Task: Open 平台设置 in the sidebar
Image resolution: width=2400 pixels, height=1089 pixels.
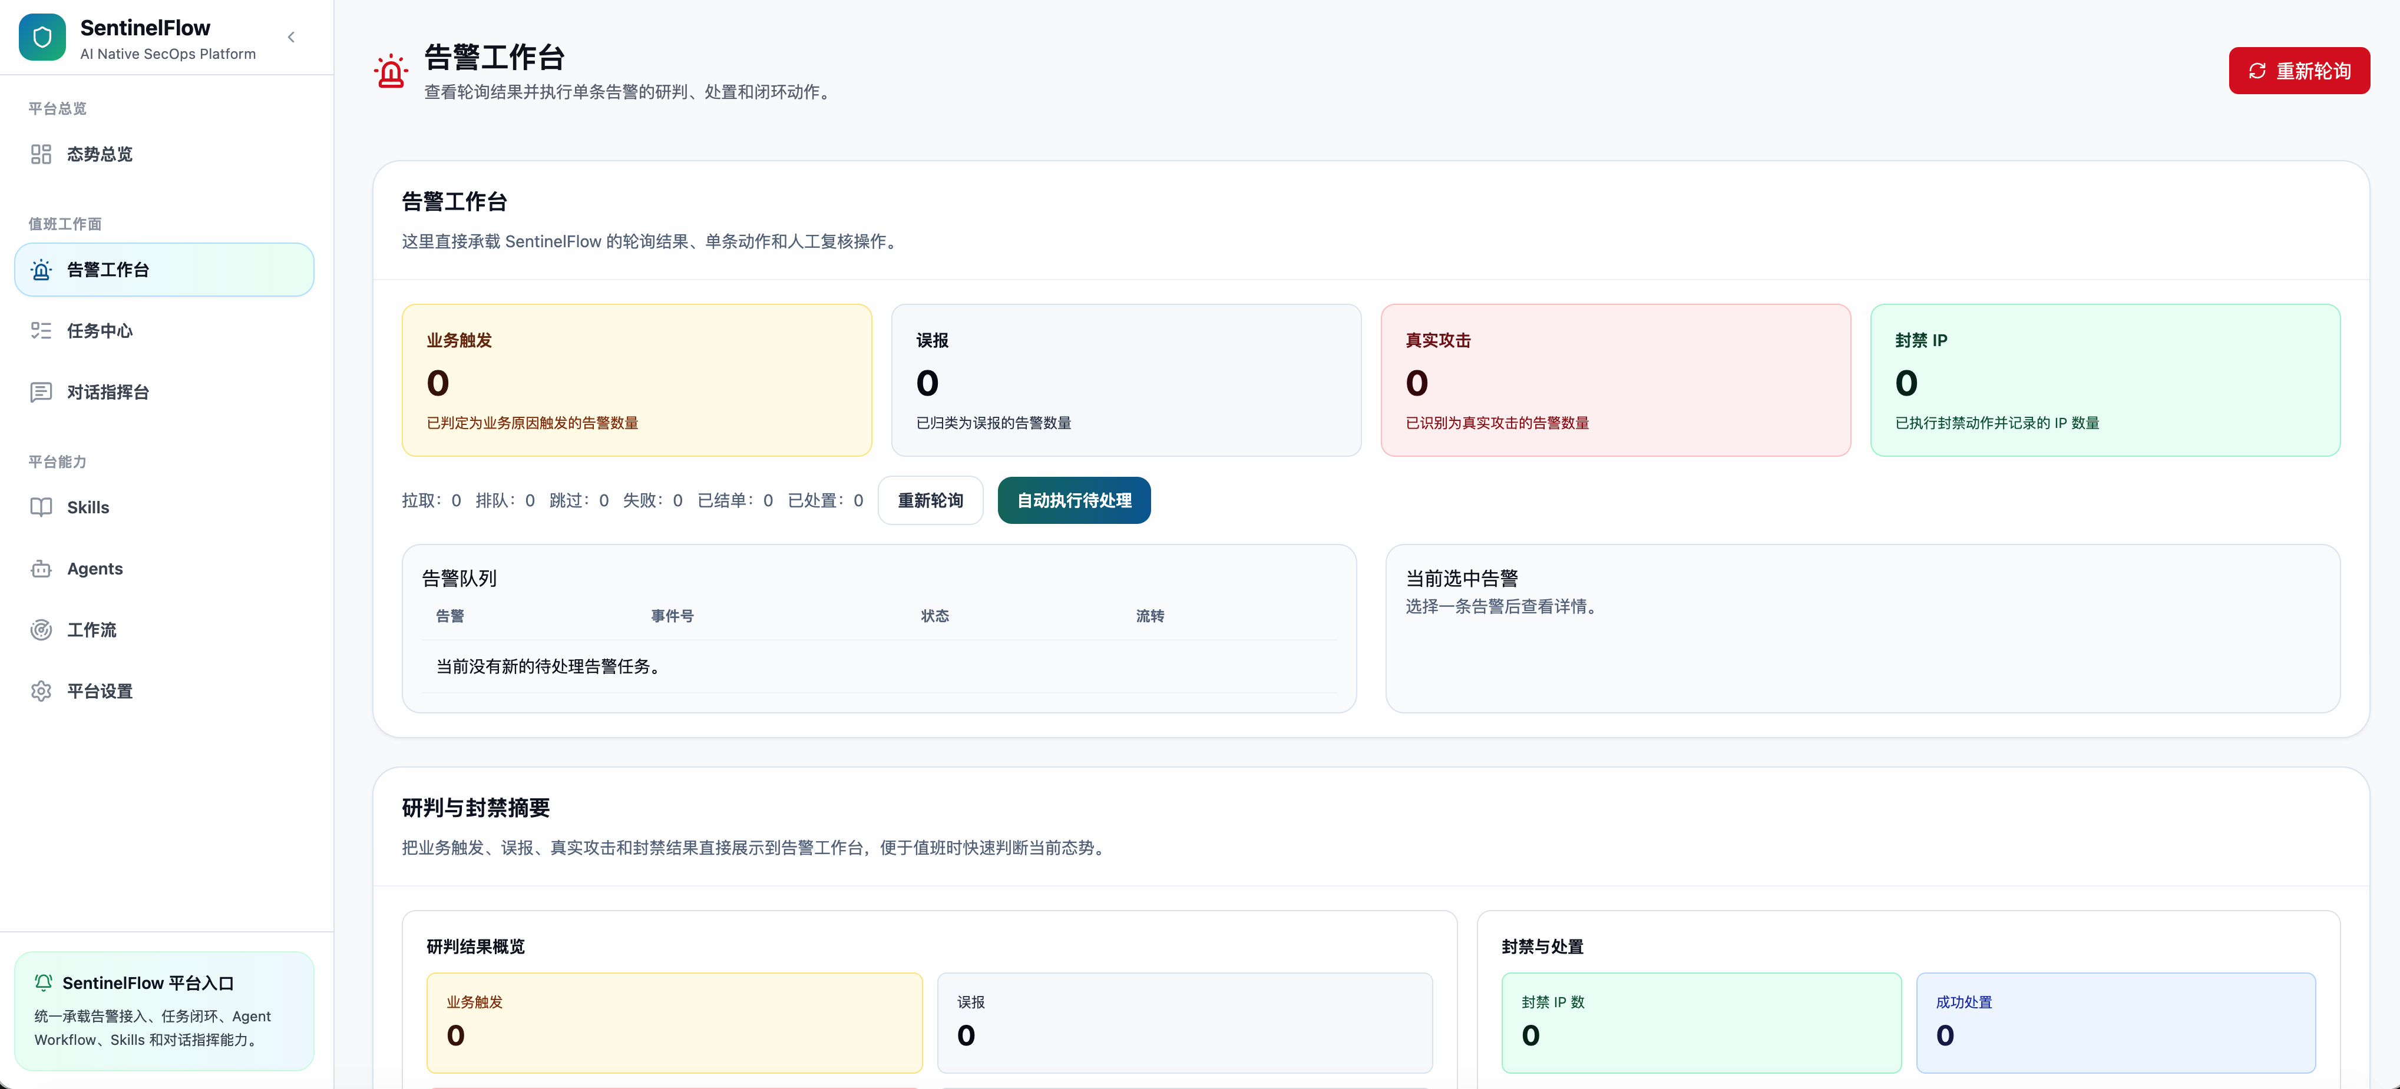Action: [x=165, y=692]
